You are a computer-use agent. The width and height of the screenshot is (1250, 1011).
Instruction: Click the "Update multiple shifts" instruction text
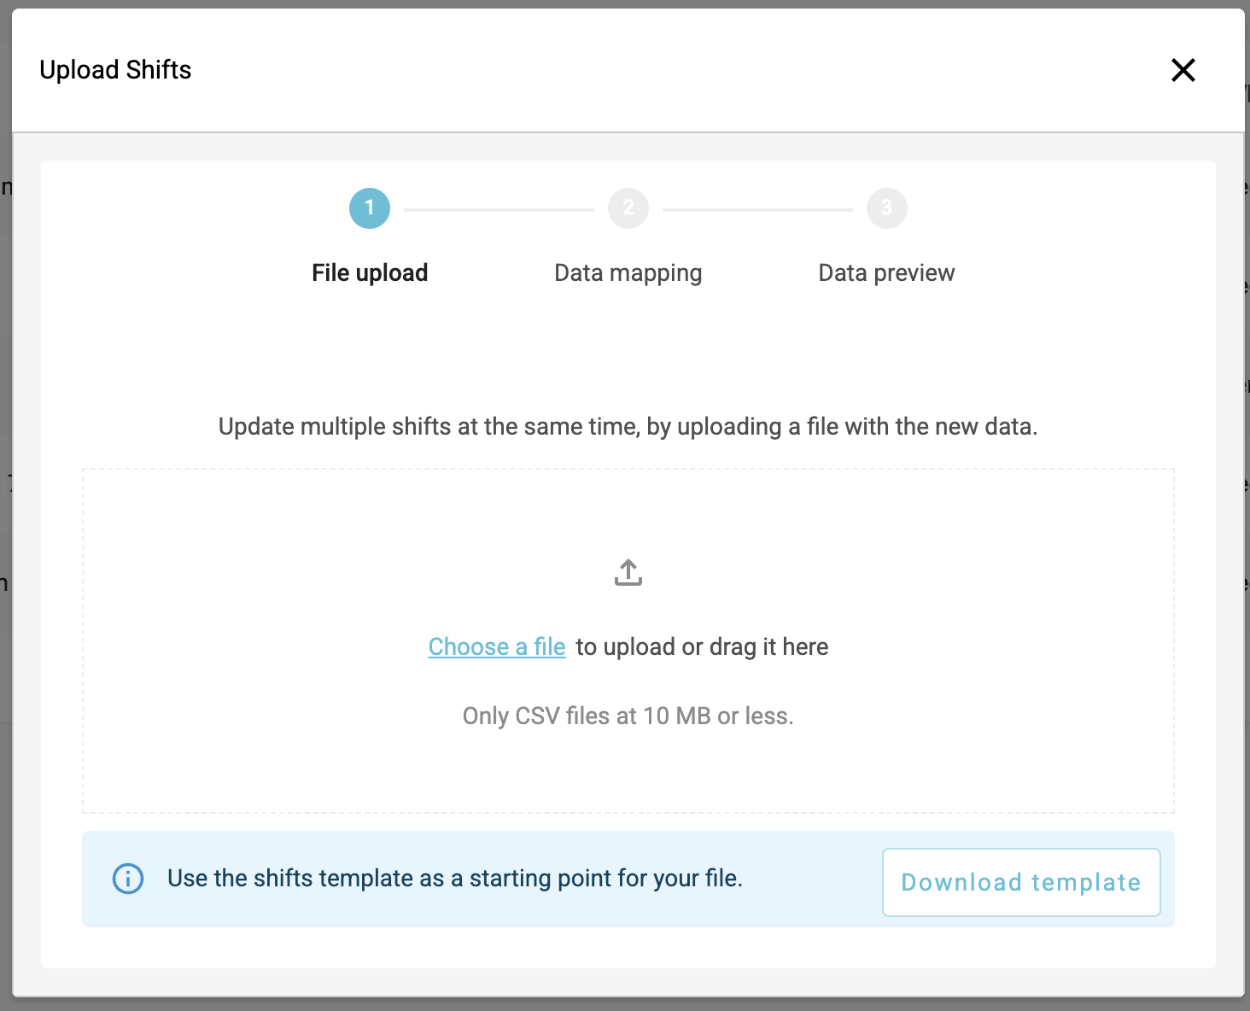(x=628, y=427)
